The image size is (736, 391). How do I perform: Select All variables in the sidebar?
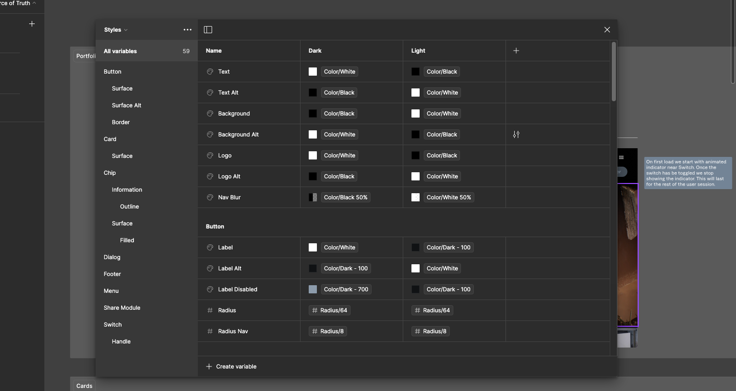[x=121, y=51]
